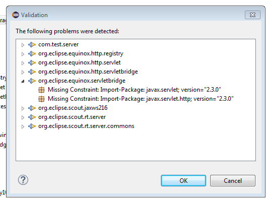Click plug-in icon of org.eclipse.equinox.http.servlet

coord(32,63)
